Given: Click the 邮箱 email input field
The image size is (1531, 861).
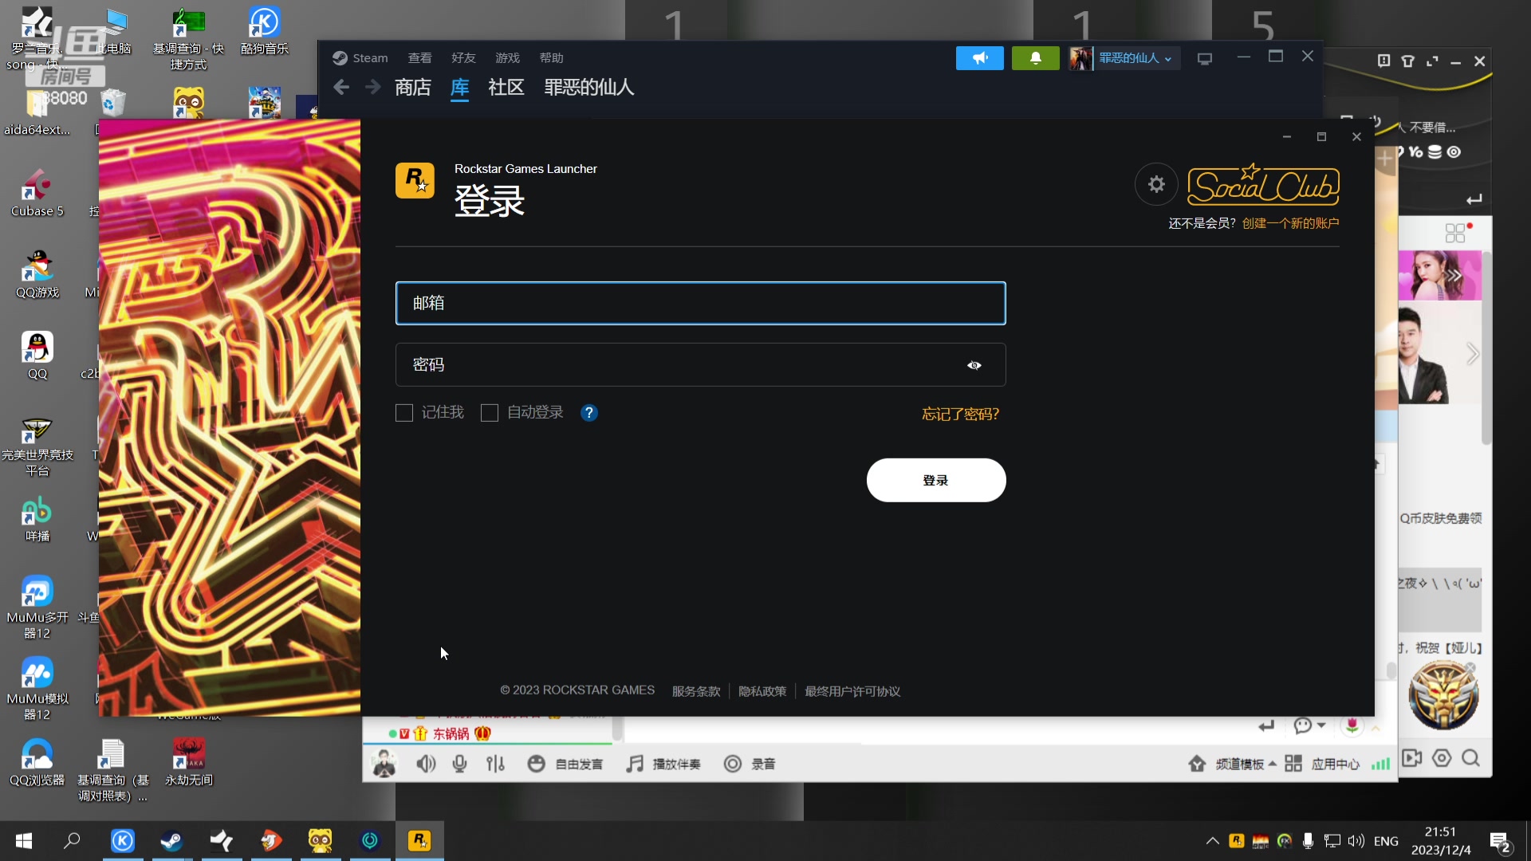Looking at the screenshot, I should [x=700, y=303].
